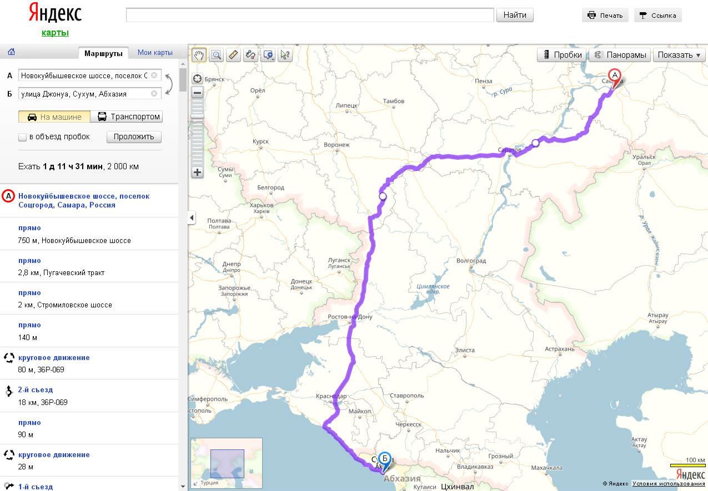Click the map info pointer tool
This screenshot has height=491, width=708.
(x=285, y=55)
